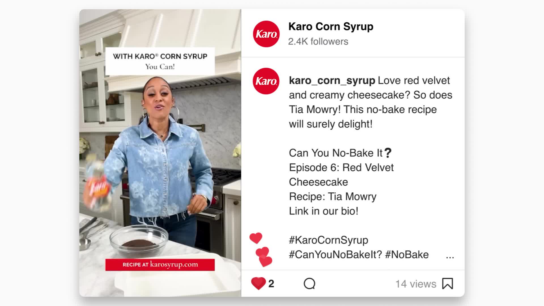This screenshot has width=544, height=306.
Task: Click the Karo logo avatar in the header
Action: click(x=266, y=34)
